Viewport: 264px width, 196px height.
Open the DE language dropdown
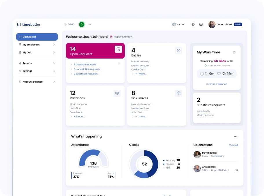pyautogui.click(x=179, y=25)
